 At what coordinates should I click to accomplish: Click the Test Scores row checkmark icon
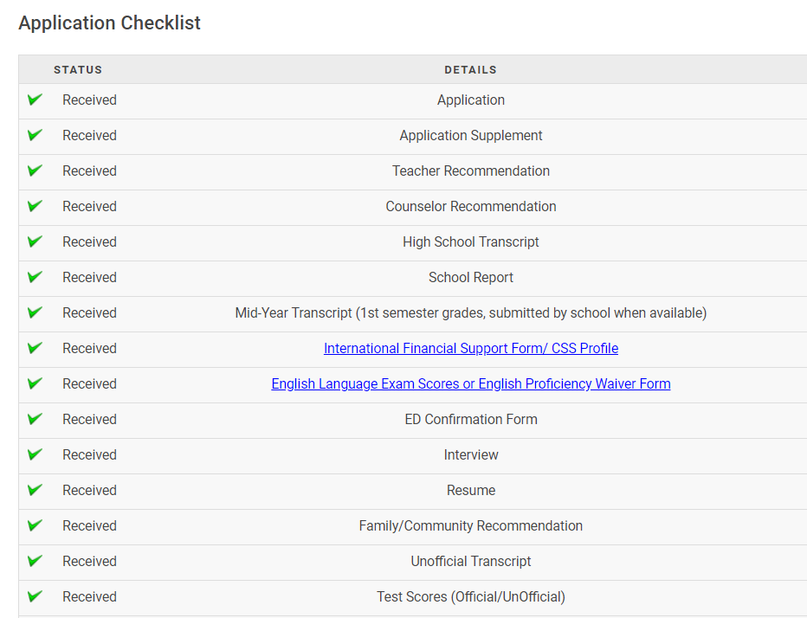[x=35, y=596]
